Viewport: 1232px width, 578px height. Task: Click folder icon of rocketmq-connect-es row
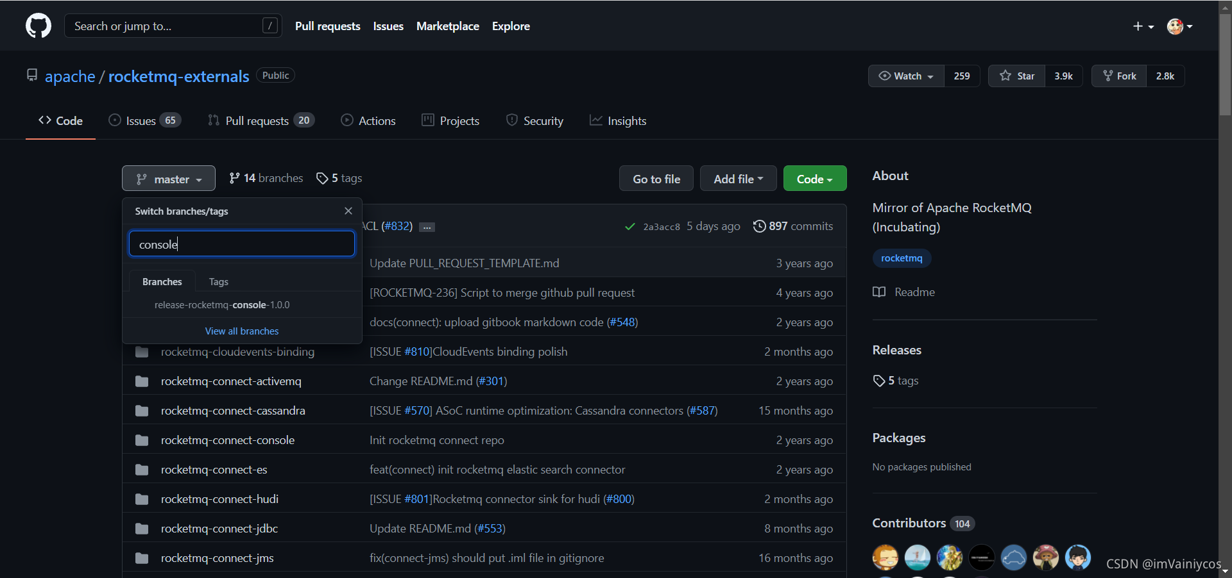tap(142, 470)
